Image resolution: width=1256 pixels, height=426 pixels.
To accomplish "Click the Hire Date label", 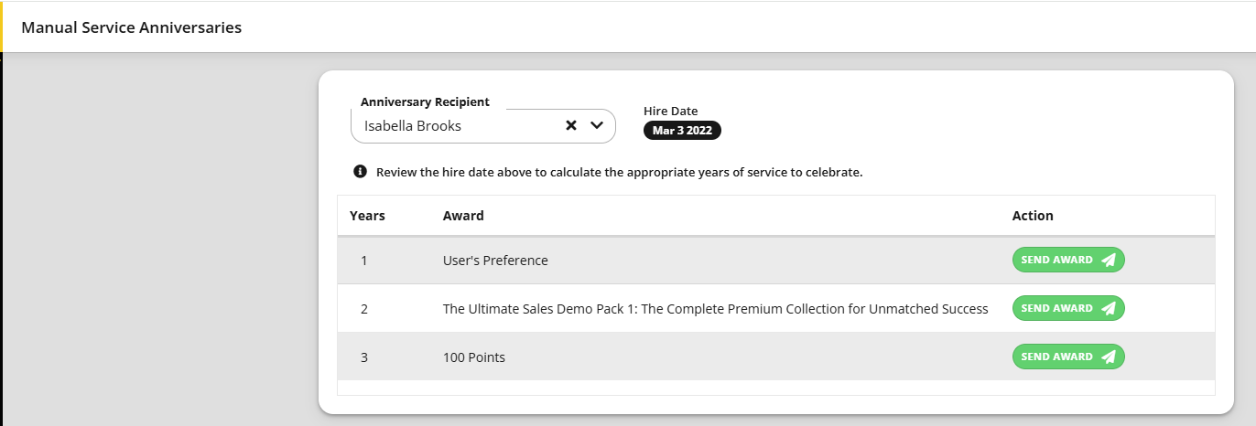I will 671,111.
